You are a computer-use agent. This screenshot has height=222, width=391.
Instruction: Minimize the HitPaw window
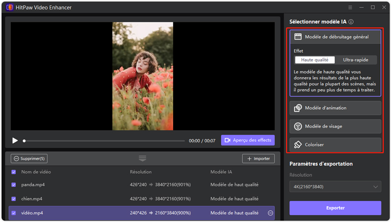coord(361,7)
